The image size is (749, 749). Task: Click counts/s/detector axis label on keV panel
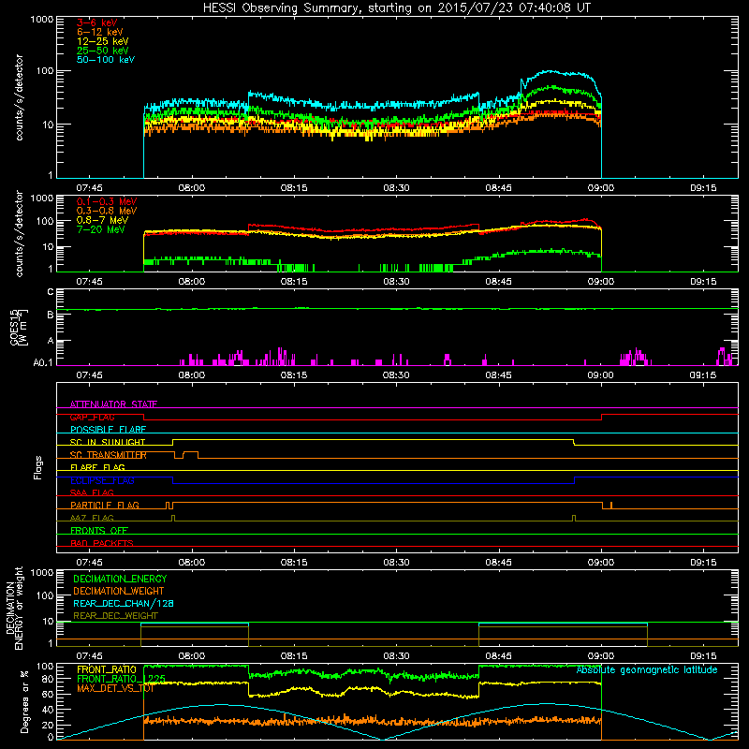coord(19,97)
